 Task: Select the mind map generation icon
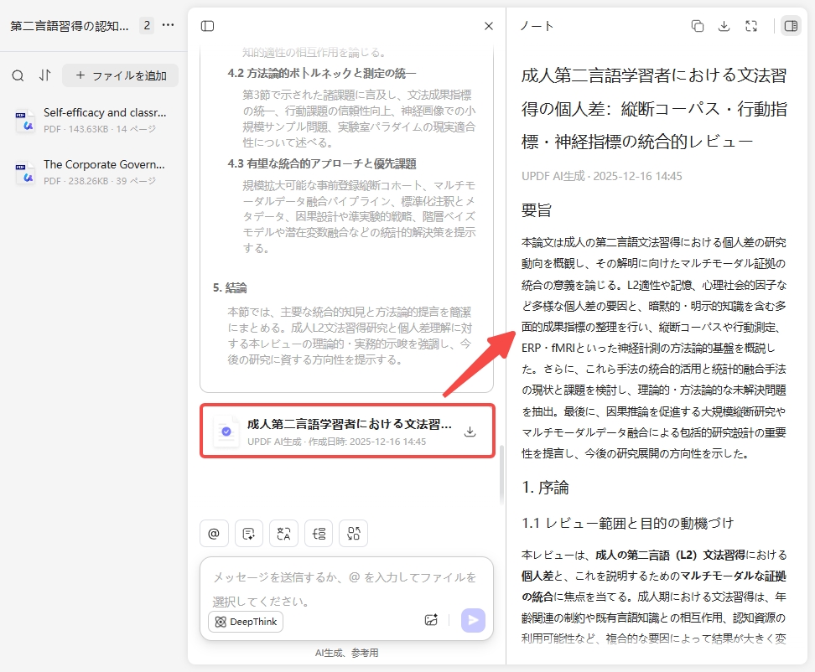click(x=319, y=533)
